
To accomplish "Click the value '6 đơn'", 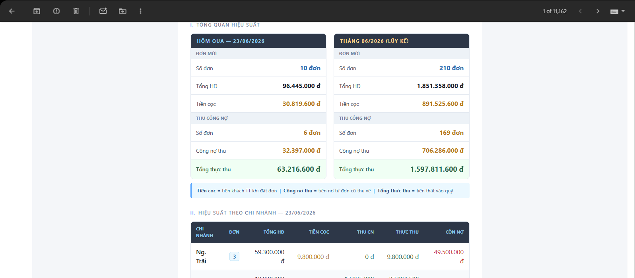I will [x=312, y=133].
